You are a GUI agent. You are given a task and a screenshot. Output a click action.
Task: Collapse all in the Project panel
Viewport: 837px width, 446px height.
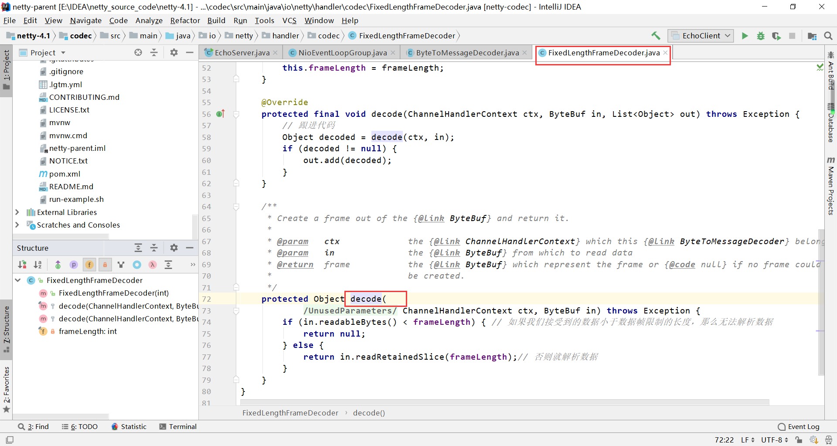(x=154, y=52)
